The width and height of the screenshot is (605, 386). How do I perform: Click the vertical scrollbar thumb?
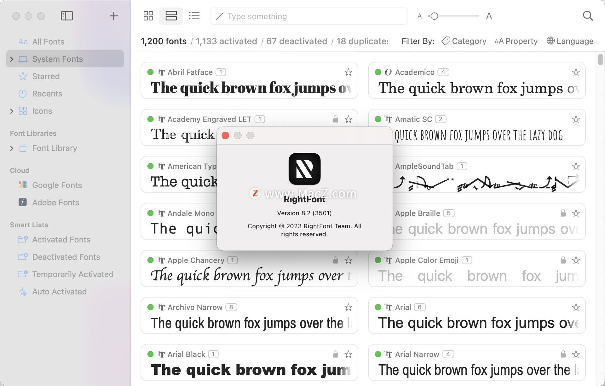[600, 60]
